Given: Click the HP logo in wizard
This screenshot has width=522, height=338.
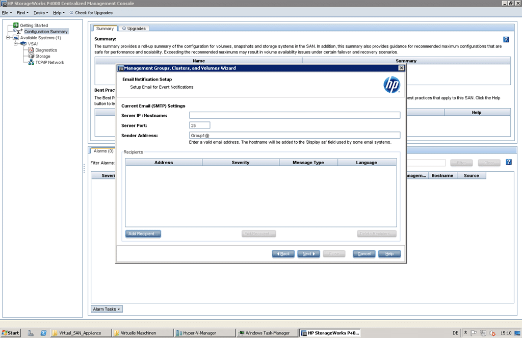Looking at the screenshot, I should (x=391, y=85).
